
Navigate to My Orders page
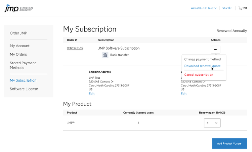(x=18, y=54)
